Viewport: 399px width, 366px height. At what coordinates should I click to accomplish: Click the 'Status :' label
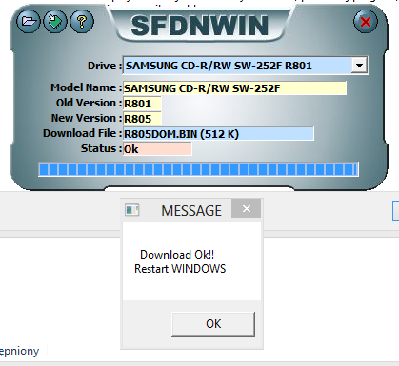click(101, 148)
